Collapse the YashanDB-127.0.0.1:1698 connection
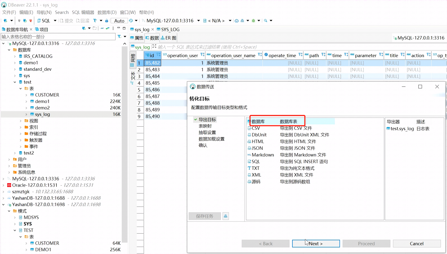447x254 pixels. tap(3, 204)
